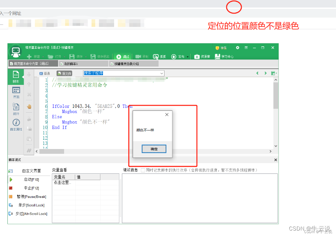Start debugging with the 调试 play icon

(x=119, y=57)
